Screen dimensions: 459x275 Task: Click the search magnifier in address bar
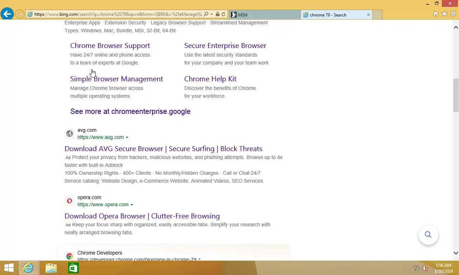206,14
